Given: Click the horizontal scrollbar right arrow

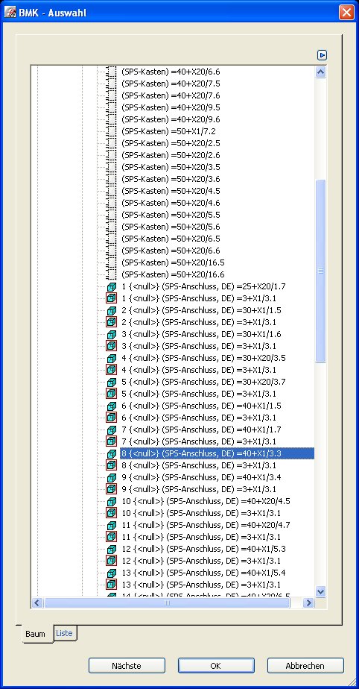Looking at the screenshot, I should tap(309, 603).
